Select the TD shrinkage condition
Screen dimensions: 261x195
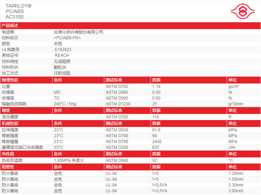(57, 98)
